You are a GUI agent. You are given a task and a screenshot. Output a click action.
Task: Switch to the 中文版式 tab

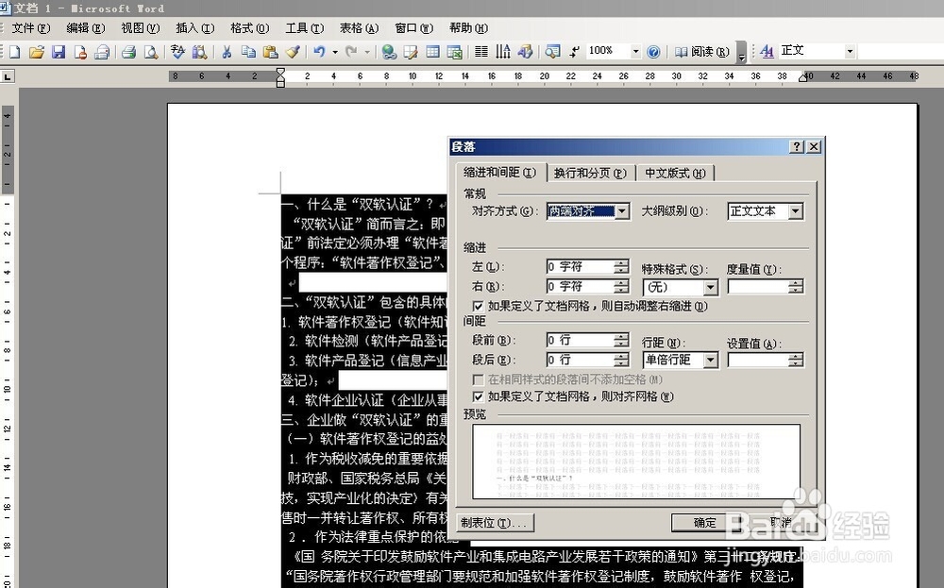(x=675, y=174)
